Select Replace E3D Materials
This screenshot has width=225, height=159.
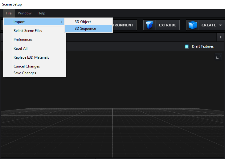coord(31,57)
